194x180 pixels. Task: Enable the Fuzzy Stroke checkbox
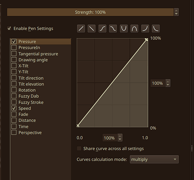click(14, 102)
